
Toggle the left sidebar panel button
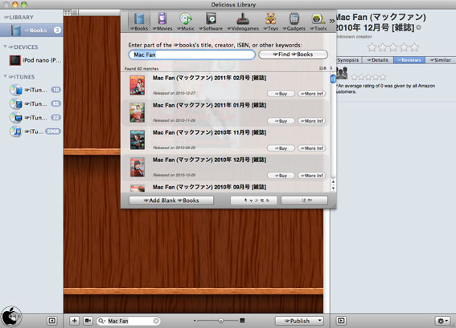coord(51,321)
